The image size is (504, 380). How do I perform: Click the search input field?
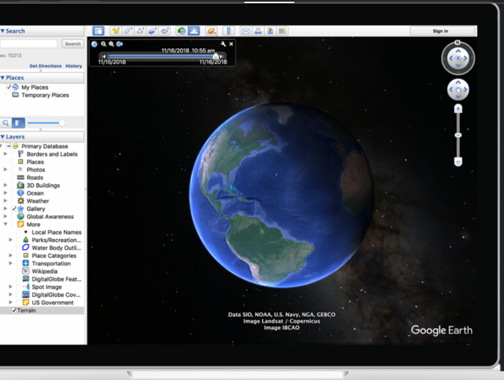28,44
